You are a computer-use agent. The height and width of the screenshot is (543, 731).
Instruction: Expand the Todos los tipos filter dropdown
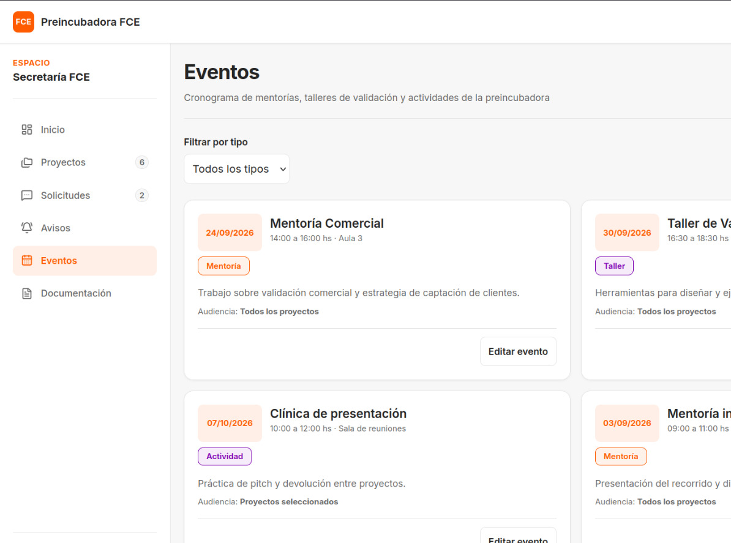236,169
